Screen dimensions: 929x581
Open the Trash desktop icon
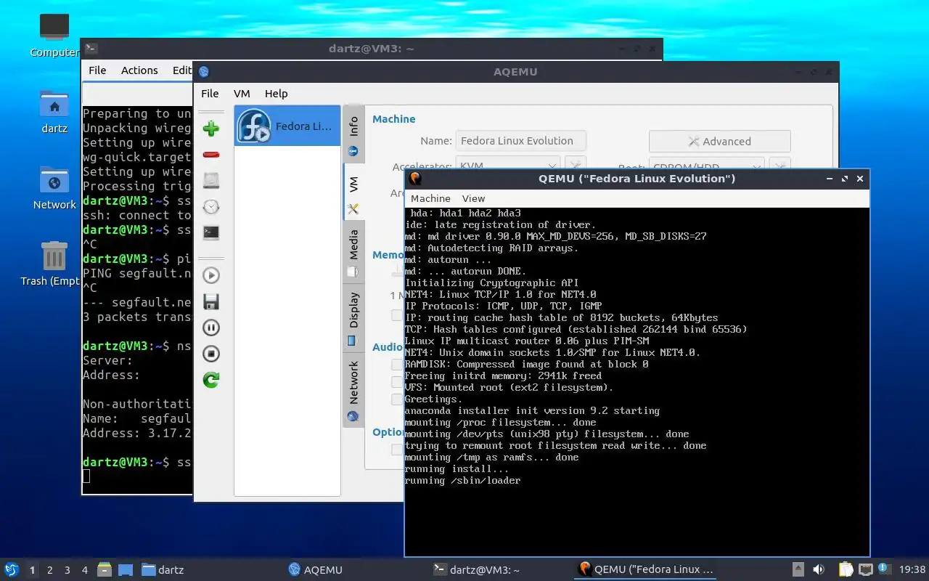tap(52, 264)
